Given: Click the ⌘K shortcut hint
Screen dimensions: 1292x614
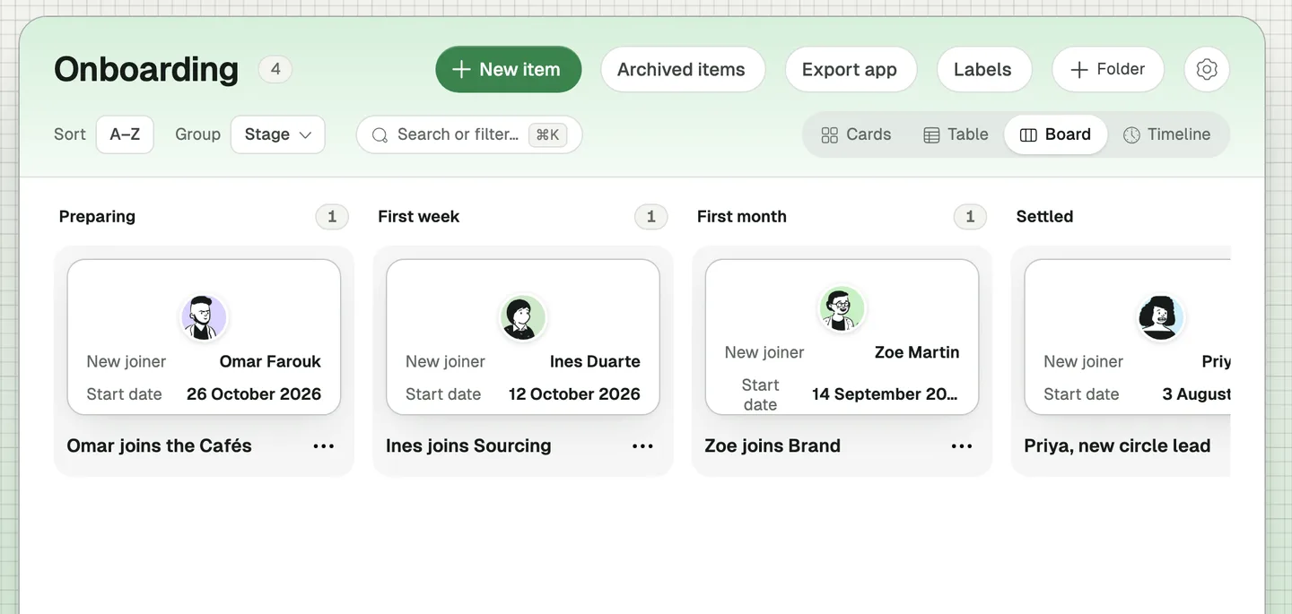Looking at the screenshot, I should 547,135.
